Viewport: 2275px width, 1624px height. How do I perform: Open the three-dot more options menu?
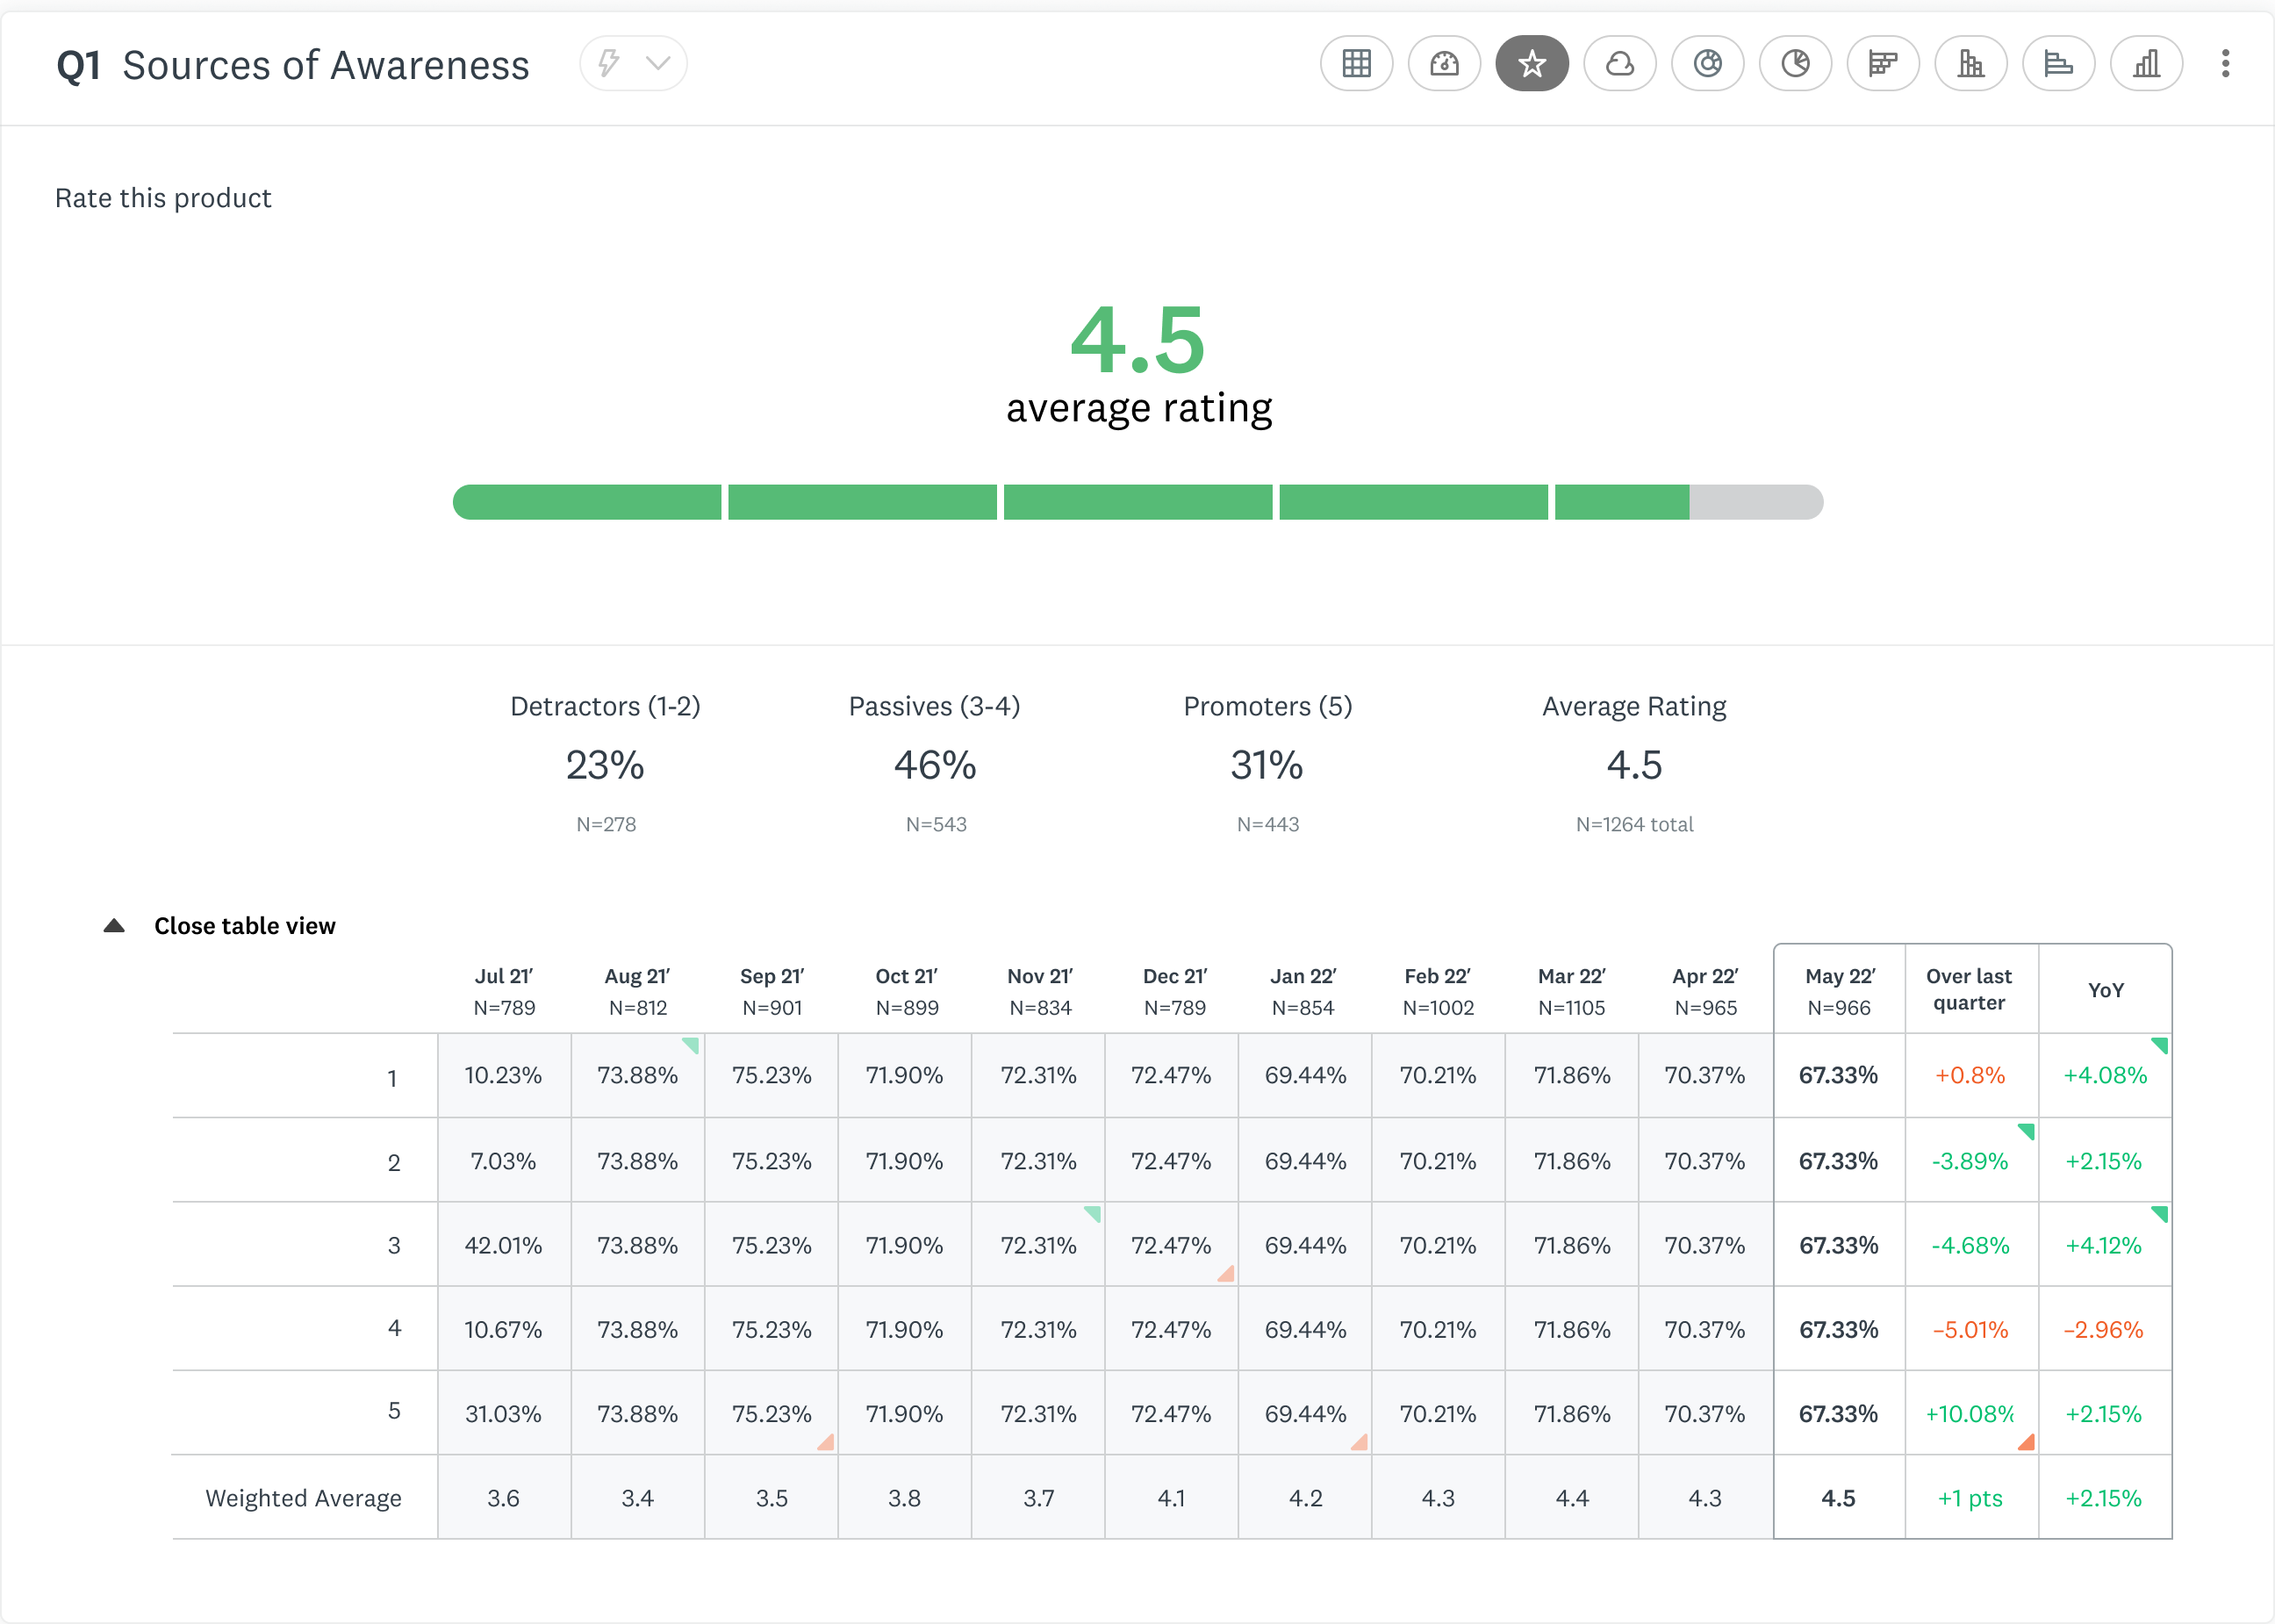coord(2225,64)
